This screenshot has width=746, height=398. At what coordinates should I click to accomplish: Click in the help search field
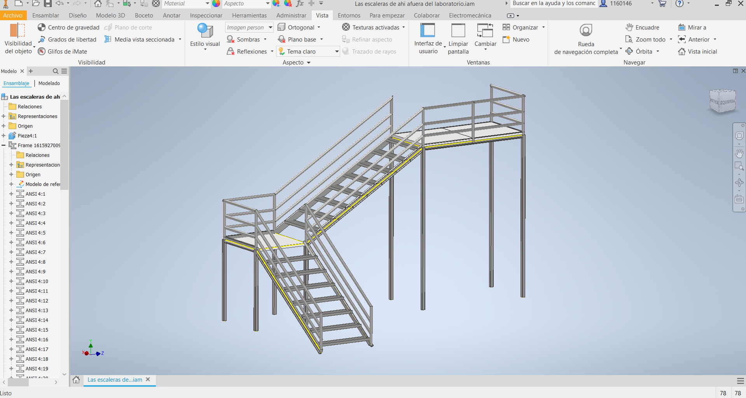[x=553, y=3]
